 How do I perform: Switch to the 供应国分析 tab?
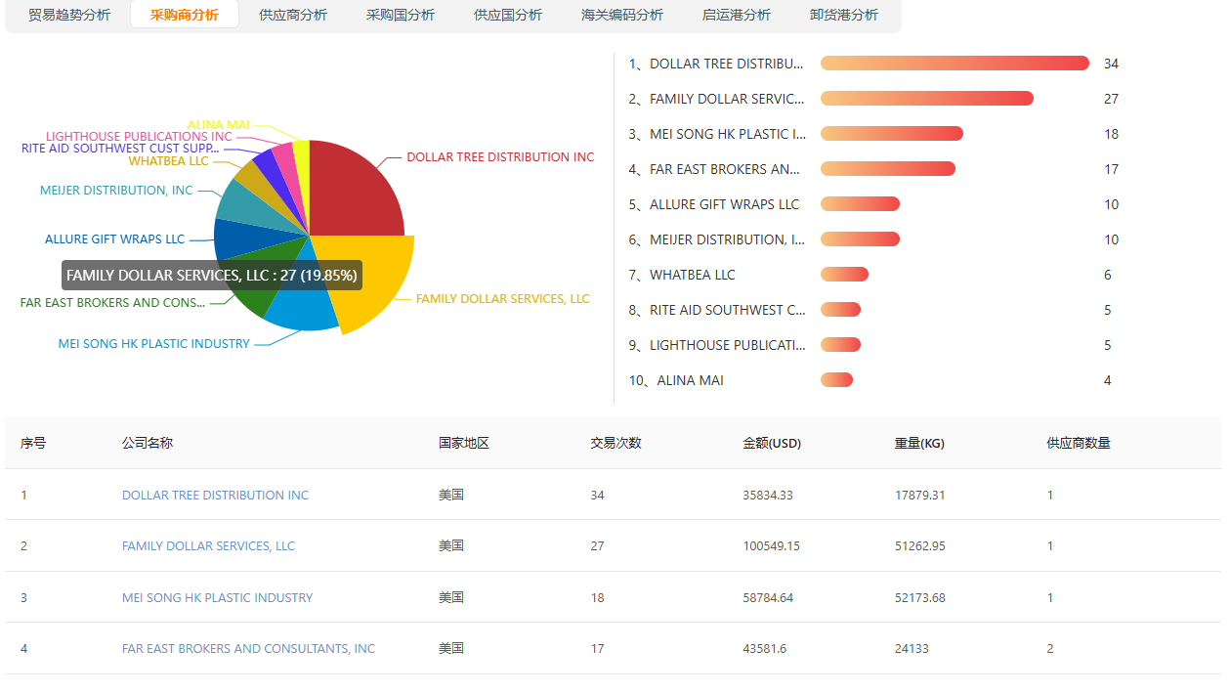point(508,15)
